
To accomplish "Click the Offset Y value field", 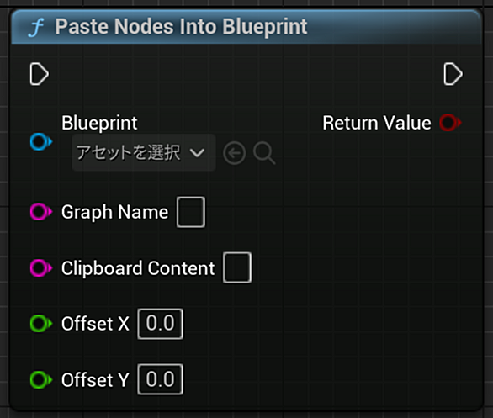I will coord(161,379).
